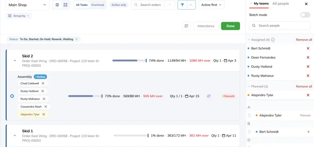The height and width of the screenshot is (147, 314).
Task: Add Bert Schmidt using plus icon
Action: point(308,132)
